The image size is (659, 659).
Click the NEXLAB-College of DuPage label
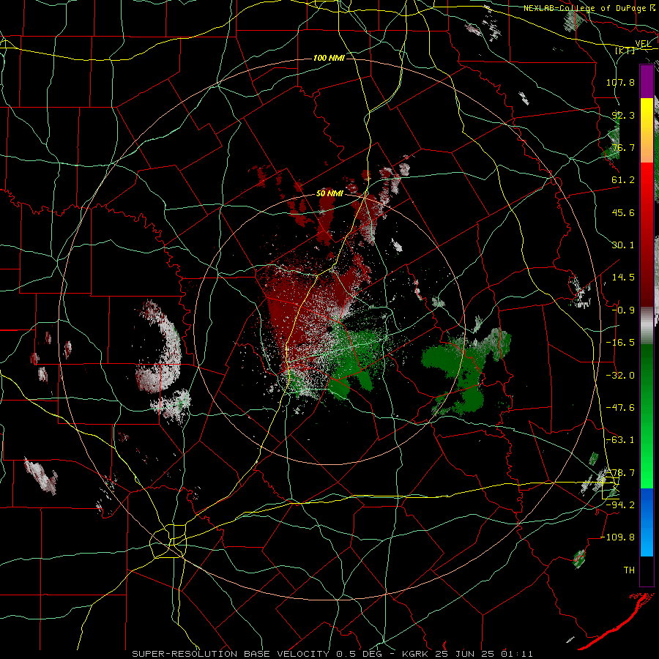[x=584, y=8]
